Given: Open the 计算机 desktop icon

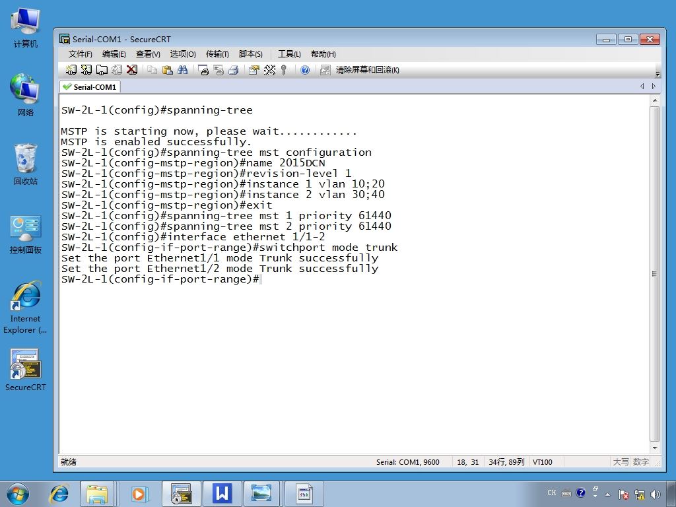Looking at the screenshot, I should point(26,28).
